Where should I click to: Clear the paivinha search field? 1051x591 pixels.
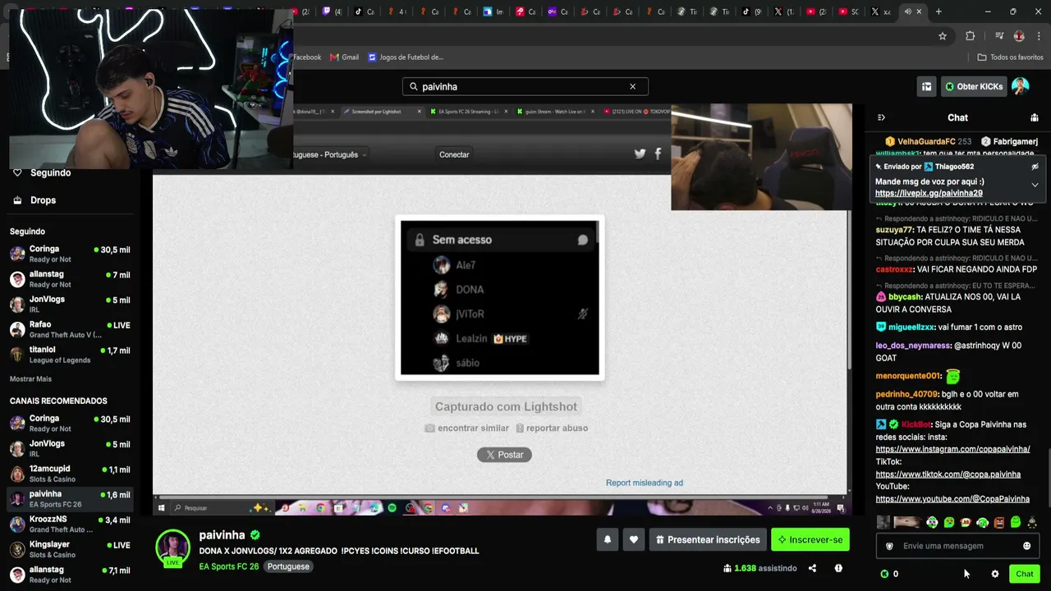coord(632,86)
